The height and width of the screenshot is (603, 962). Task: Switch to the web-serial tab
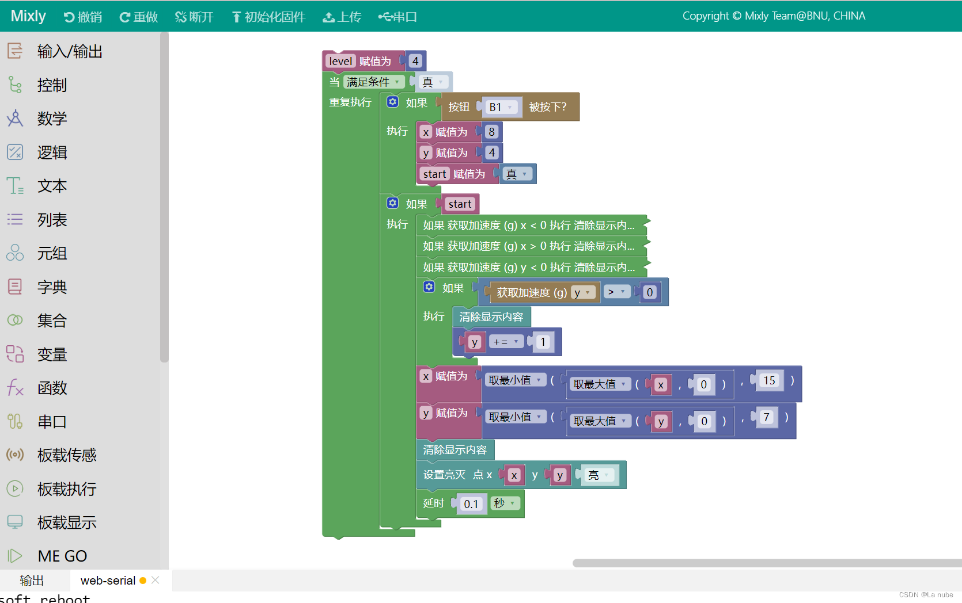click(x=108, y=581)
